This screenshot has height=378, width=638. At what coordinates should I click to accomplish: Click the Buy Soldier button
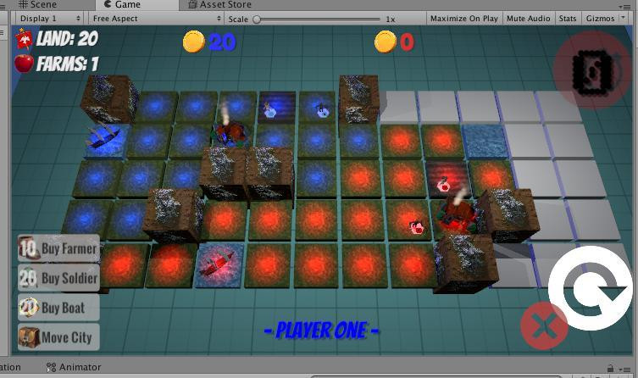pos(58,278)
